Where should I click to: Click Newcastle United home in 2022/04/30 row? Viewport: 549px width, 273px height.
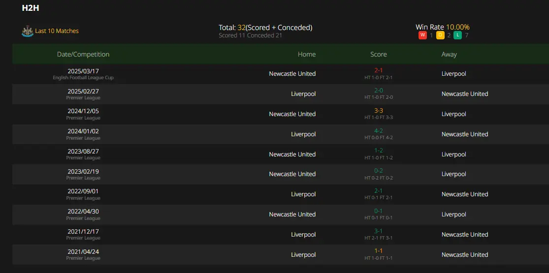pyautogui.click(x=292, y=214)
